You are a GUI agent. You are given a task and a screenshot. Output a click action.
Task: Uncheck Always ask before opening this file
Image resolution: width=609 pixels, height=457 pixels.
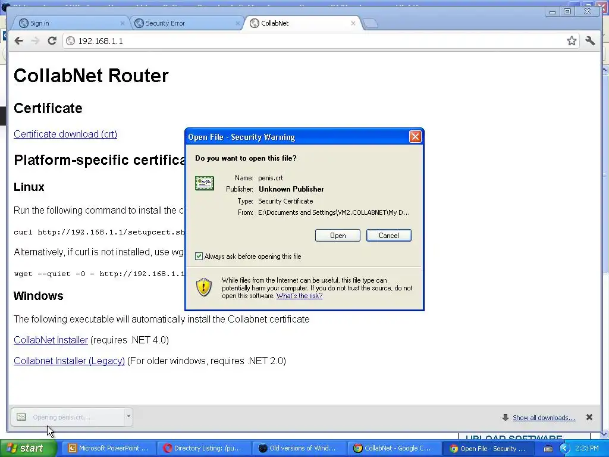pos(199,256)
